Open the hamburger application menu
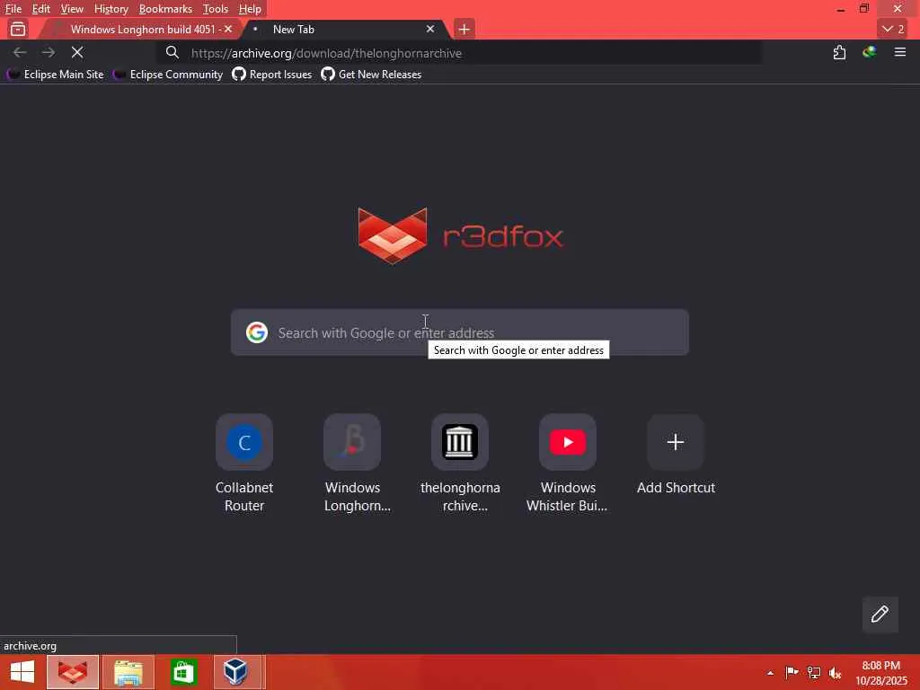The height and width of the screenshot is (690, 920). (899, 52)
